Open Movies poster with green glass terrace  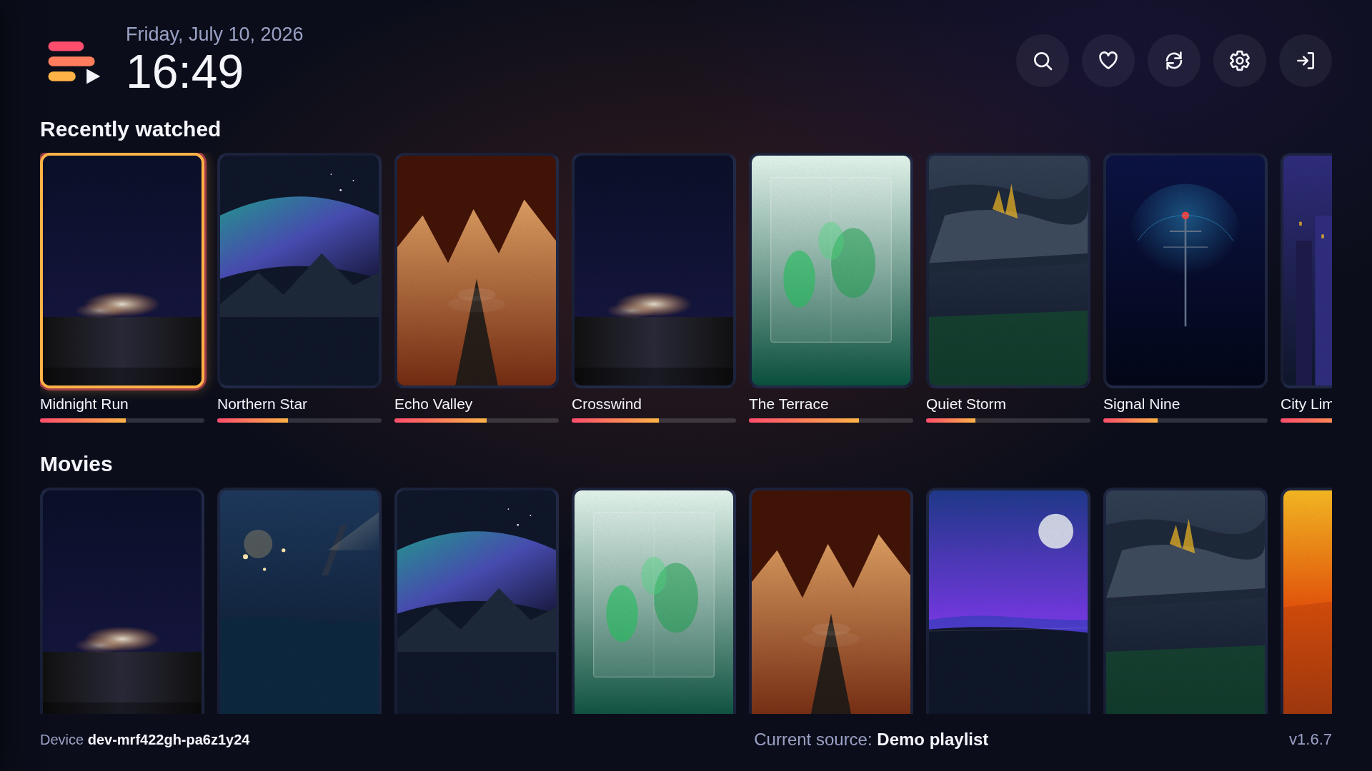coord(654,601)
